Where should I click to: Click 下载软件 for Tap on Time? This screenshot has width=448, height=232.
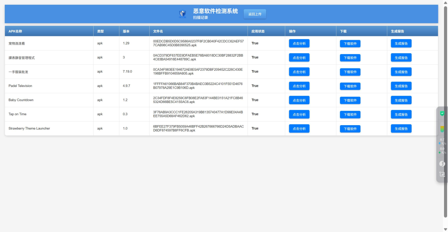[350, 115]
